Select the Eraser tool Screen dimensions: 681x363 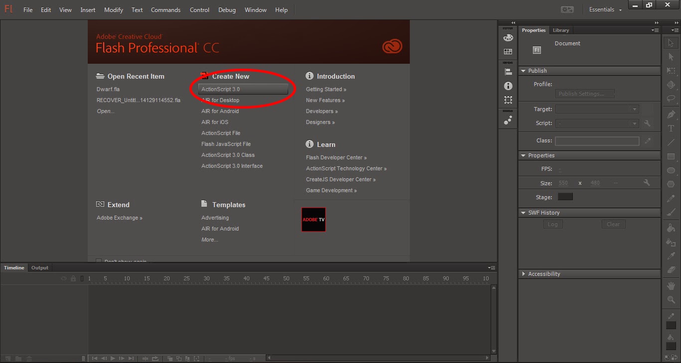(x=671, y=270)
